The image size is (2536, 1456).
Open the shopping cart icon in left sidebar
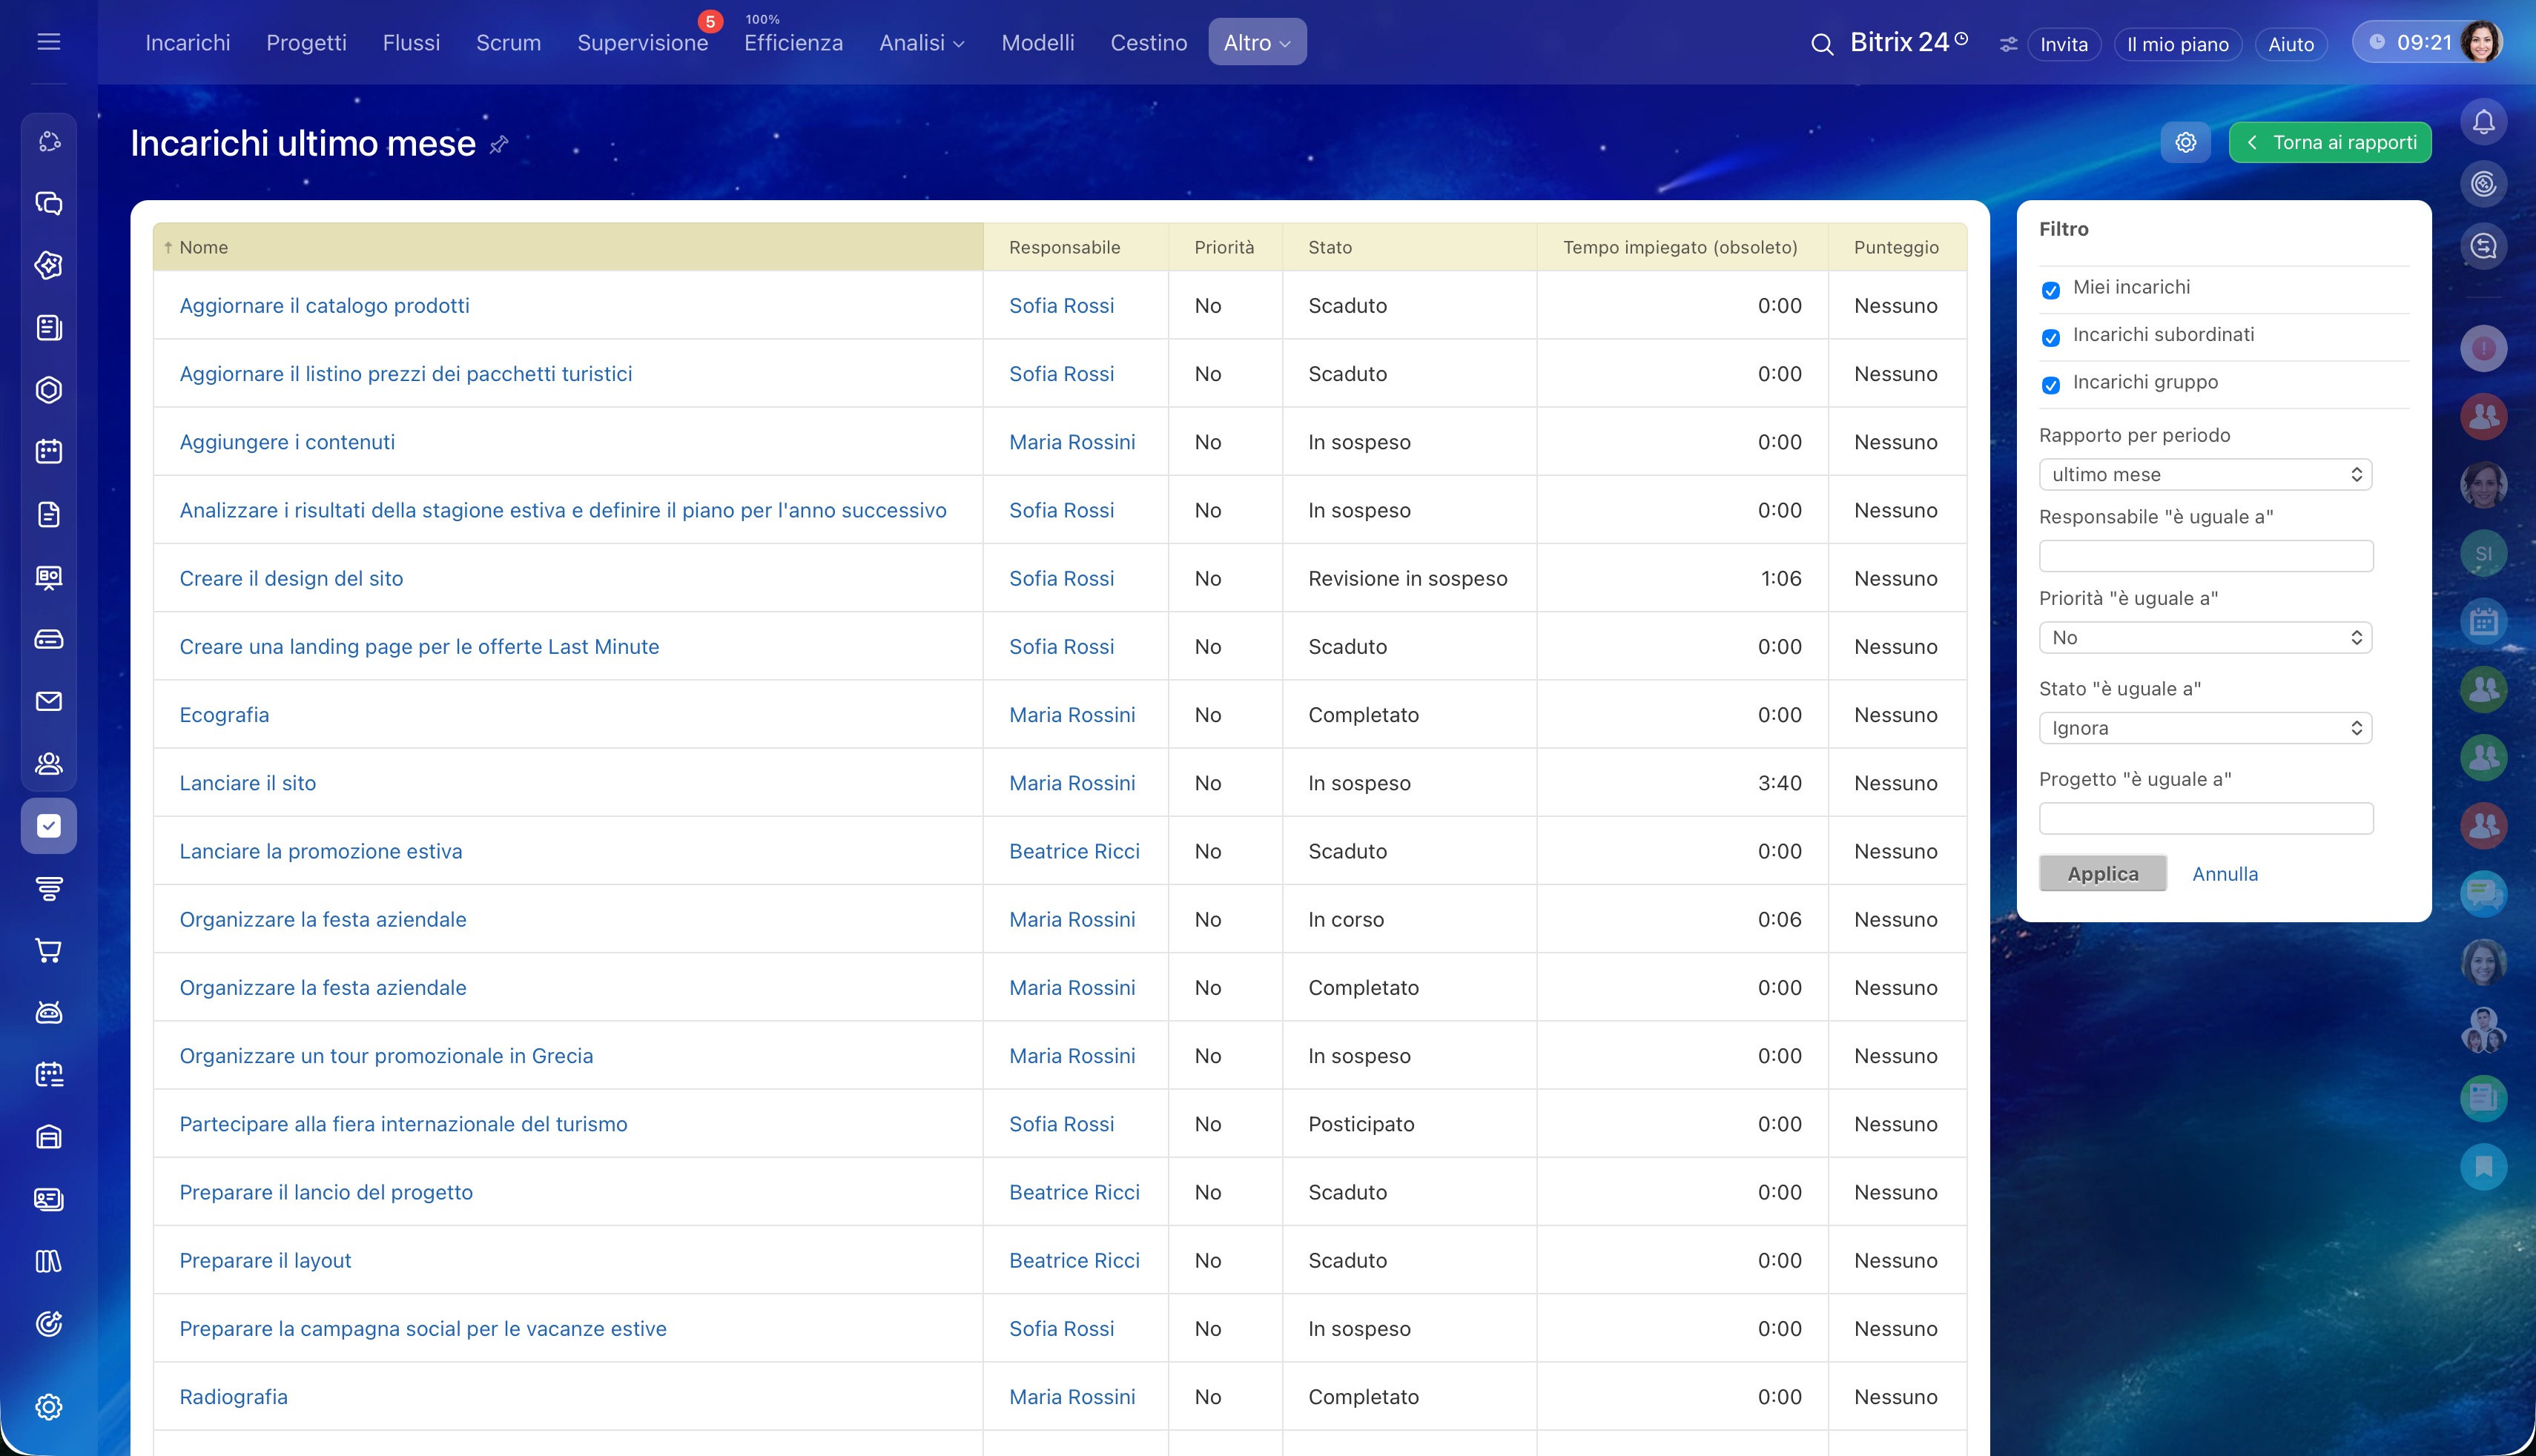[49, 950]
